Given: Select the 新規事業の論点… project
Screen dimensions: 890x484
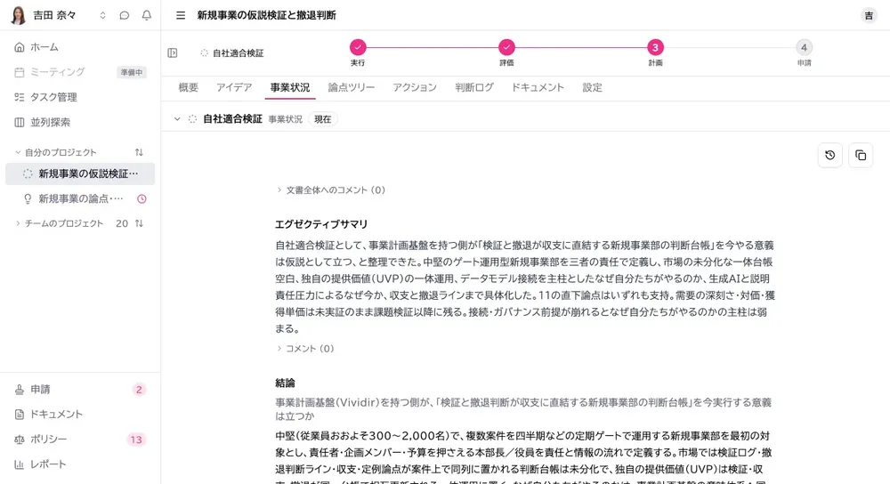Looking at the screenshot, I should [80, 198].
